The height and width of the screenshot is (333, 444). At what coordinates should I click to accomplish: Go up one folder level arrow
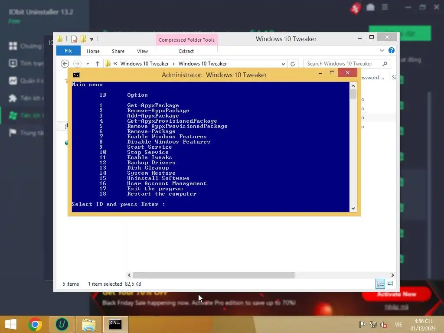98,64
